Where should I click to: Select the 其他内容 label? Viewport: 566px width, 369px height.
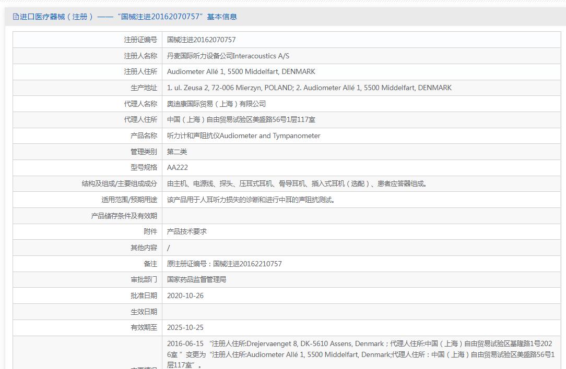144,248
